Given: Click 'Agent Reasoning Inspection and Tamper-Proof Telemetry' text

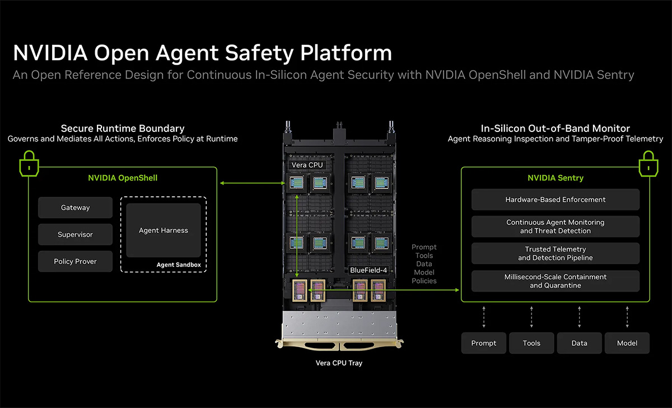Looking at the screenshot, I should (x=556, y=139).
